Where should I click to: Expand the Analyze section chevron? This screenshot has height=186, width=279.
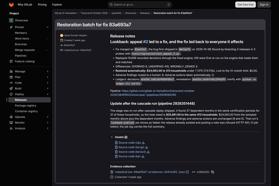47,129
